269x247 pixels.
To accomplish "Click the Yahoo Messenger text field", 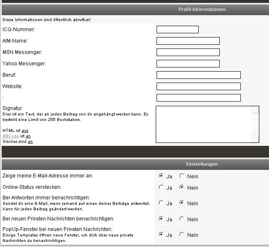I will pyautogui.click(x=188, y=64).
